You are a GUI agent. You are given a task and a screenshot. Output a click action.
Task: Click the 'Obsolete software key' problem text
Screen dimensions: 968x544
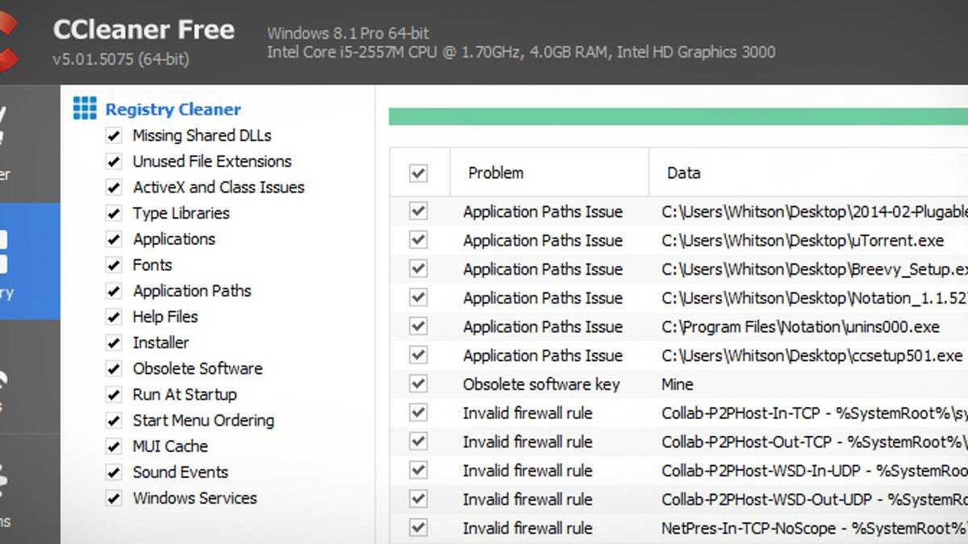pos(541,384)
